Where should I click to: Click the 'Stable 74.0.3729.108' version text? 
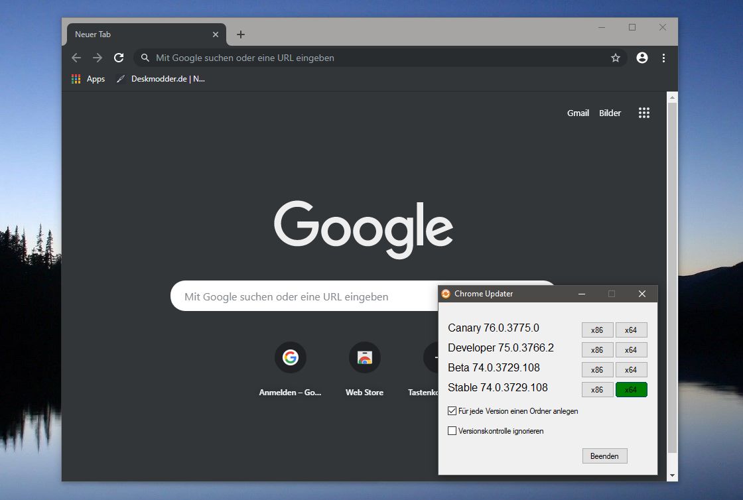pos(498,387)
